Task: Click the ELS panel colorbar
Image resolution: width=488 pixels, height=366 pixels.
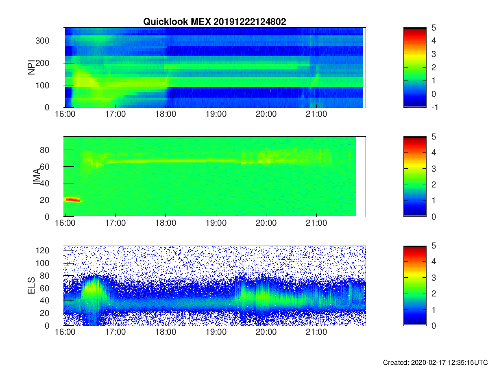Action: (415, 285)
